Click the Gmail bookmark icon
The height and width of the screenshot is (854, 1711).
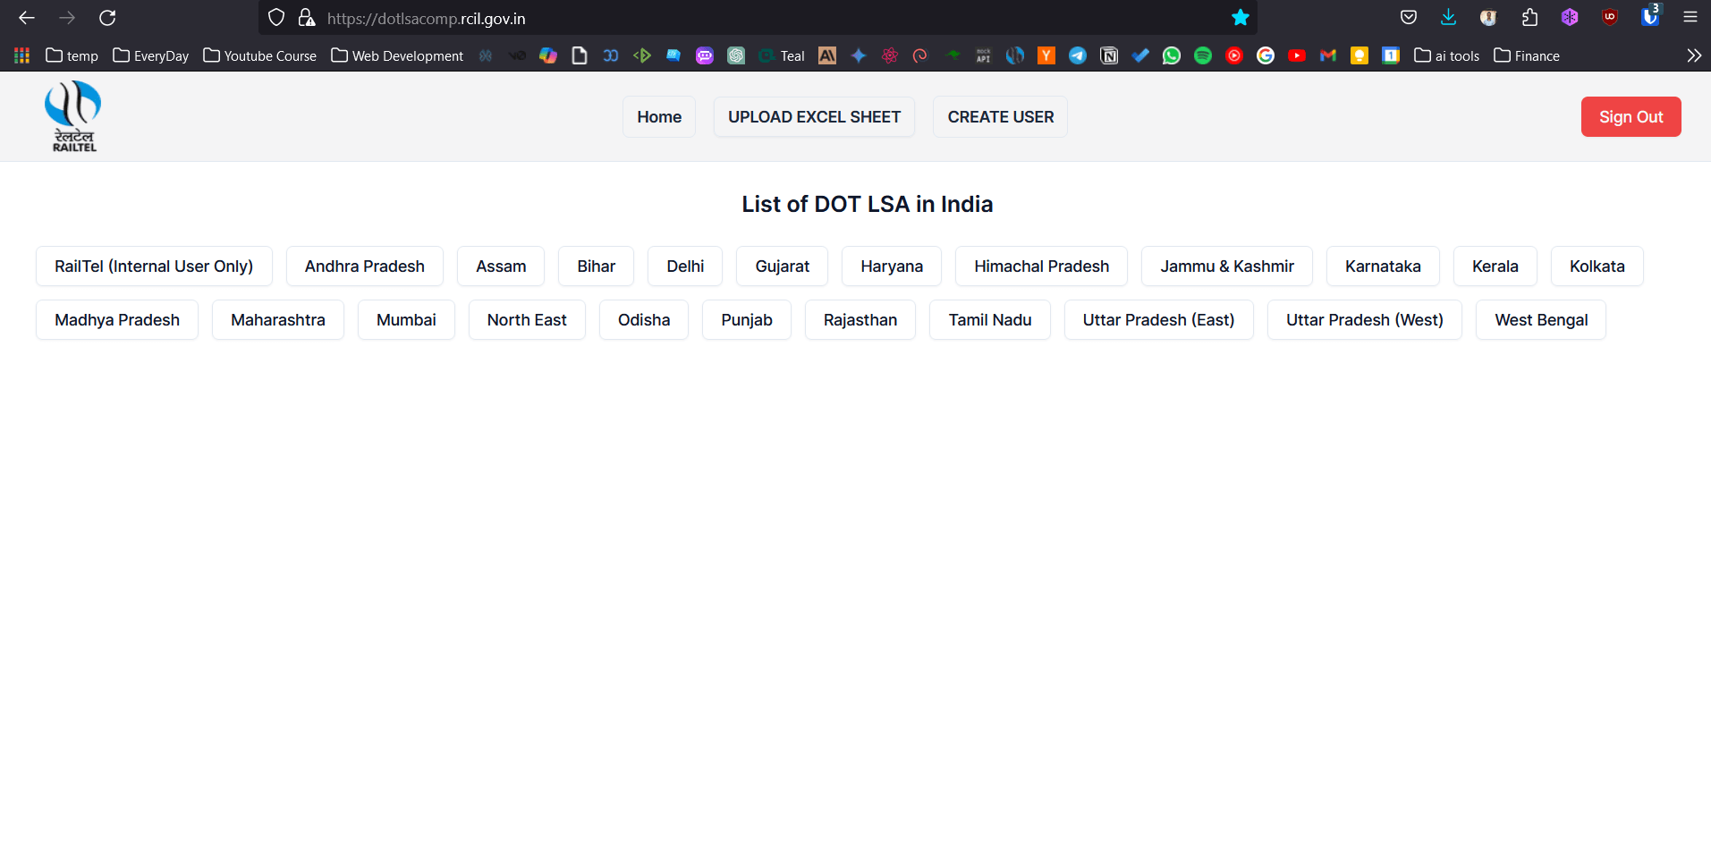pyautogui.click(x=1328, y=55)
